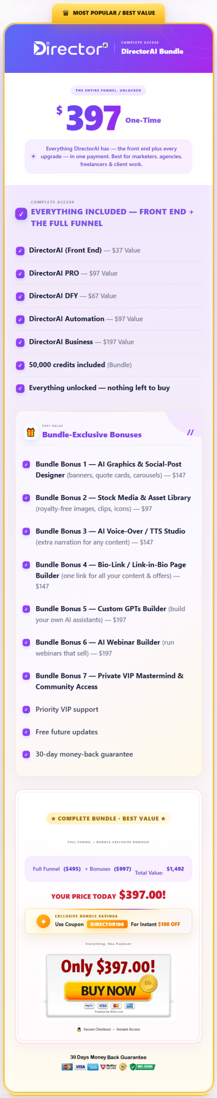Click the checkmark beside Bundle Bonus 3
Image resolution: width=217 pixels, height=1098 pixels.
pos(26,531)
